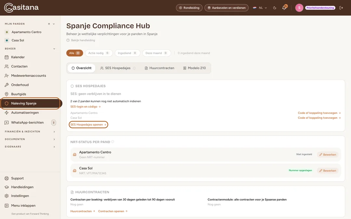Click the Apartamento Centro NRT row icon
Viewport: 351px width, 219px height.
(x=74, y=154)
